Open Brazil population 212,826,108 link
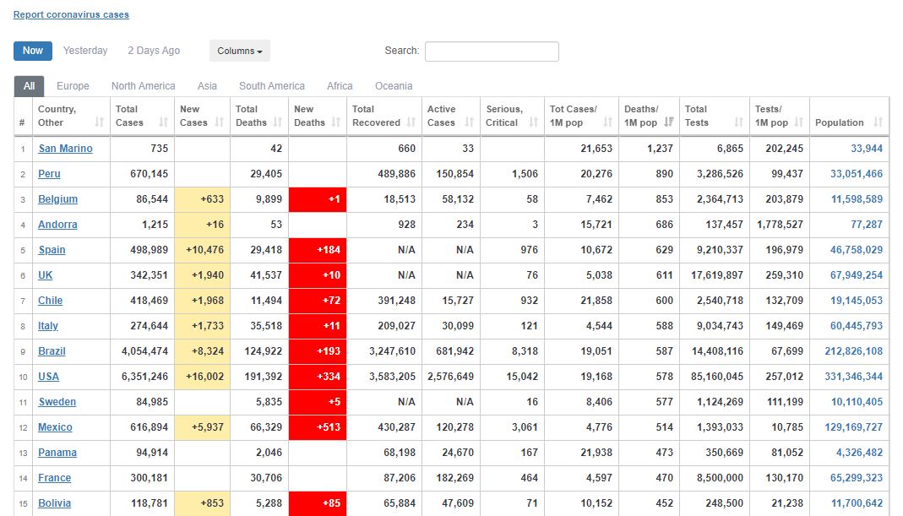Image resolution: width=903 pixels, height=516 pixels. (853, 350)
